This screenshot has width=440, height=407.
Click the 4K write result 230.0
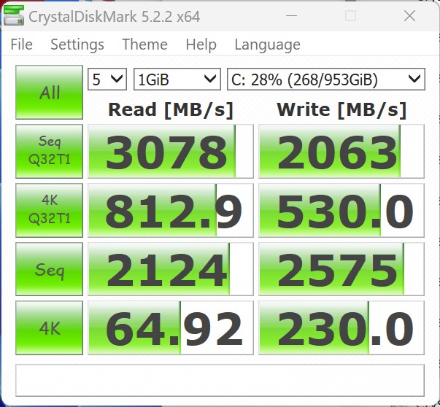pyautogui.click(x=341, y=328)
